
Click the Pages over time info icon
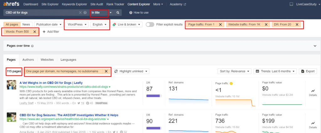(x=32, y=46)
